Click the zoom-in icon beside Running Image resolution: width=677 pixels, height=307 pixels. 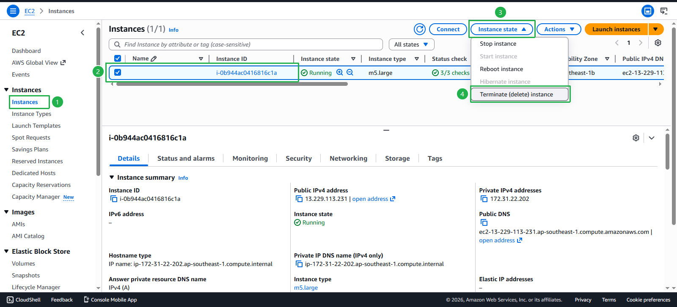(x=339, y=72)
